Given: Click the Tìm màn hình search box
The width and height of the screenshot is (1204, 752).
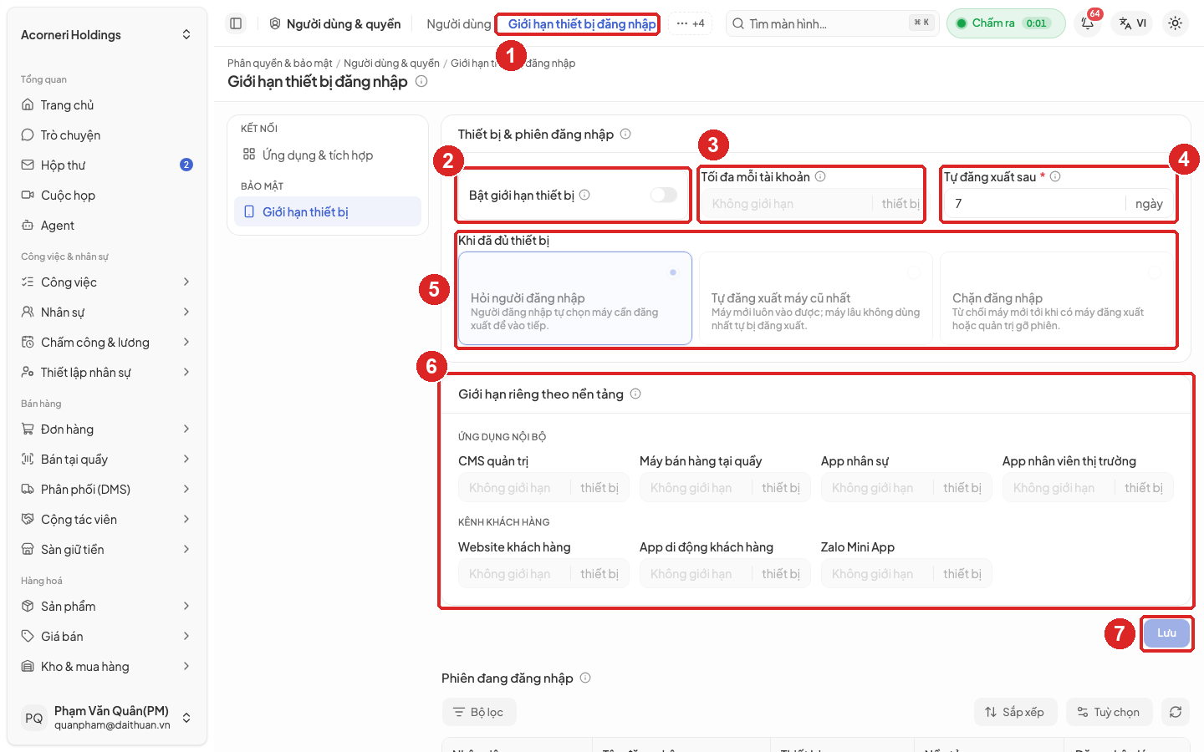Looking at the screenshot, I should pyautogui.click(x=833, y=23).
